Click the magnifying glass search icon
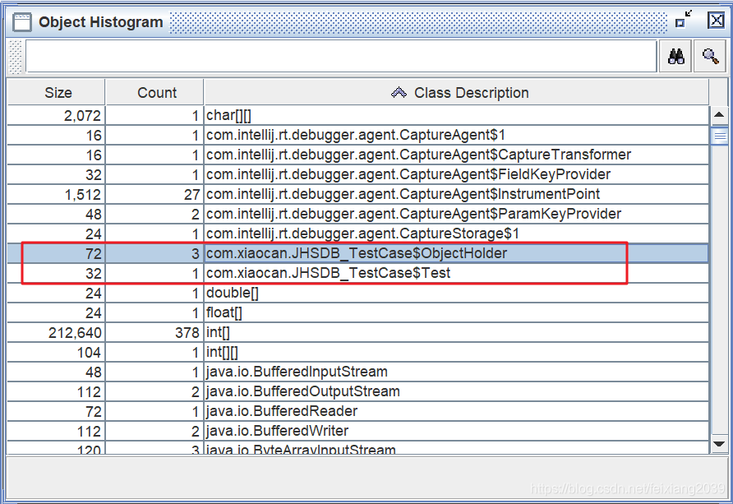This screenshot has height=504, width=733. tap(708, 55)
